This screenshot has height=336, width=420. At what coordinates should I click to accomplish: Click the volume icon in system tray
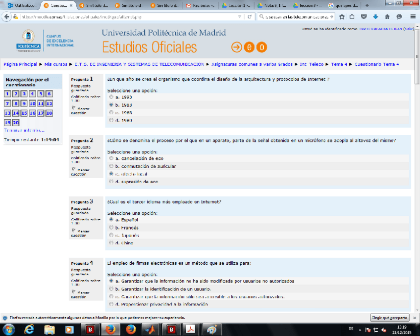pyautogui.click(x=383, y=330)
